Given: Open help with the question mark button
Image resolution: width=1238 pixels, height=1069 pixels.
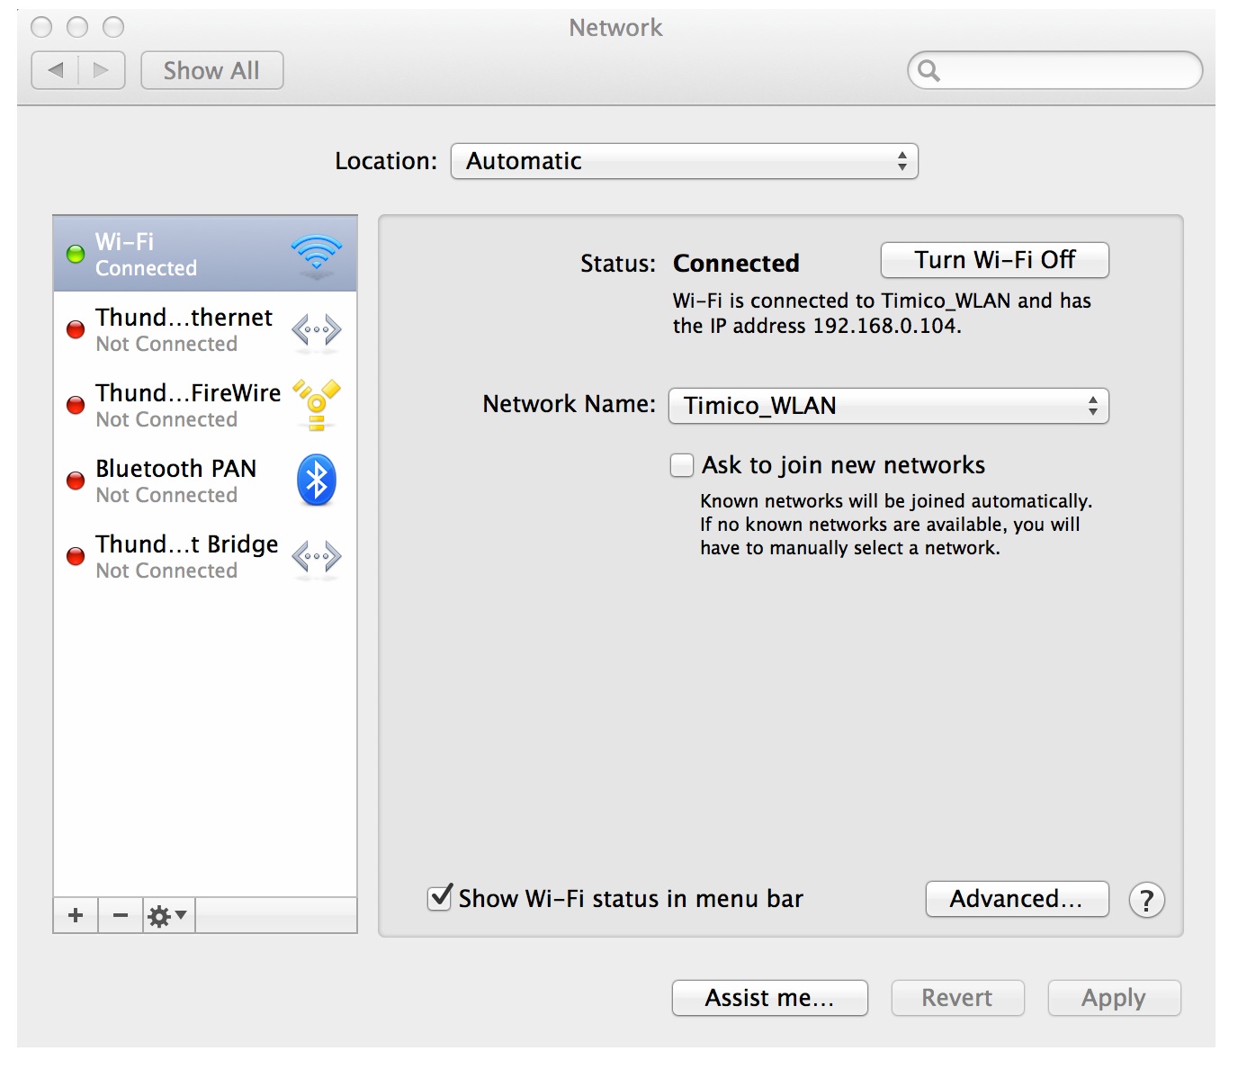Looking at the screenshot, I should (x=1146, y=900).
